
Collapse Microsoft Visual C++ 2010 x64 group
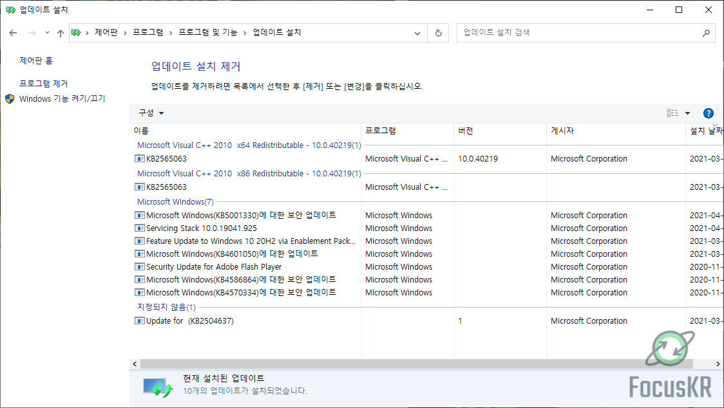point(249,145)
